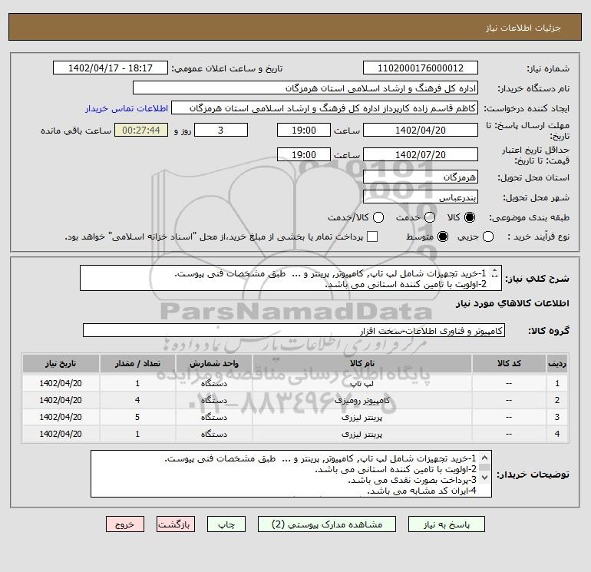Click the remaining days field showing 3

pos(221,131)
